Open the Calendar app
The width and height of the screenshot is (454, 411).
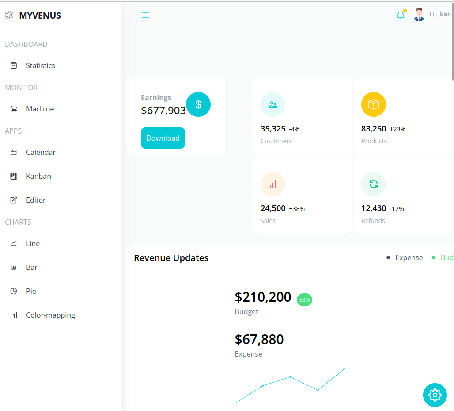click(x=41, y=152)
